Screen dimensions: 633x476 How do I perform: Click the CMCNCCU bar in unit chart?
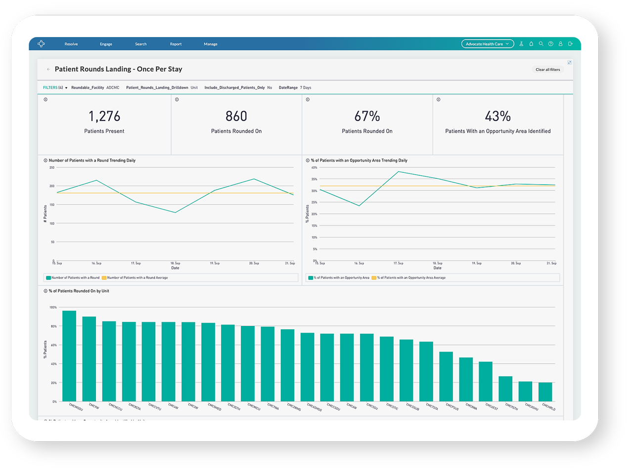point(109,361)
